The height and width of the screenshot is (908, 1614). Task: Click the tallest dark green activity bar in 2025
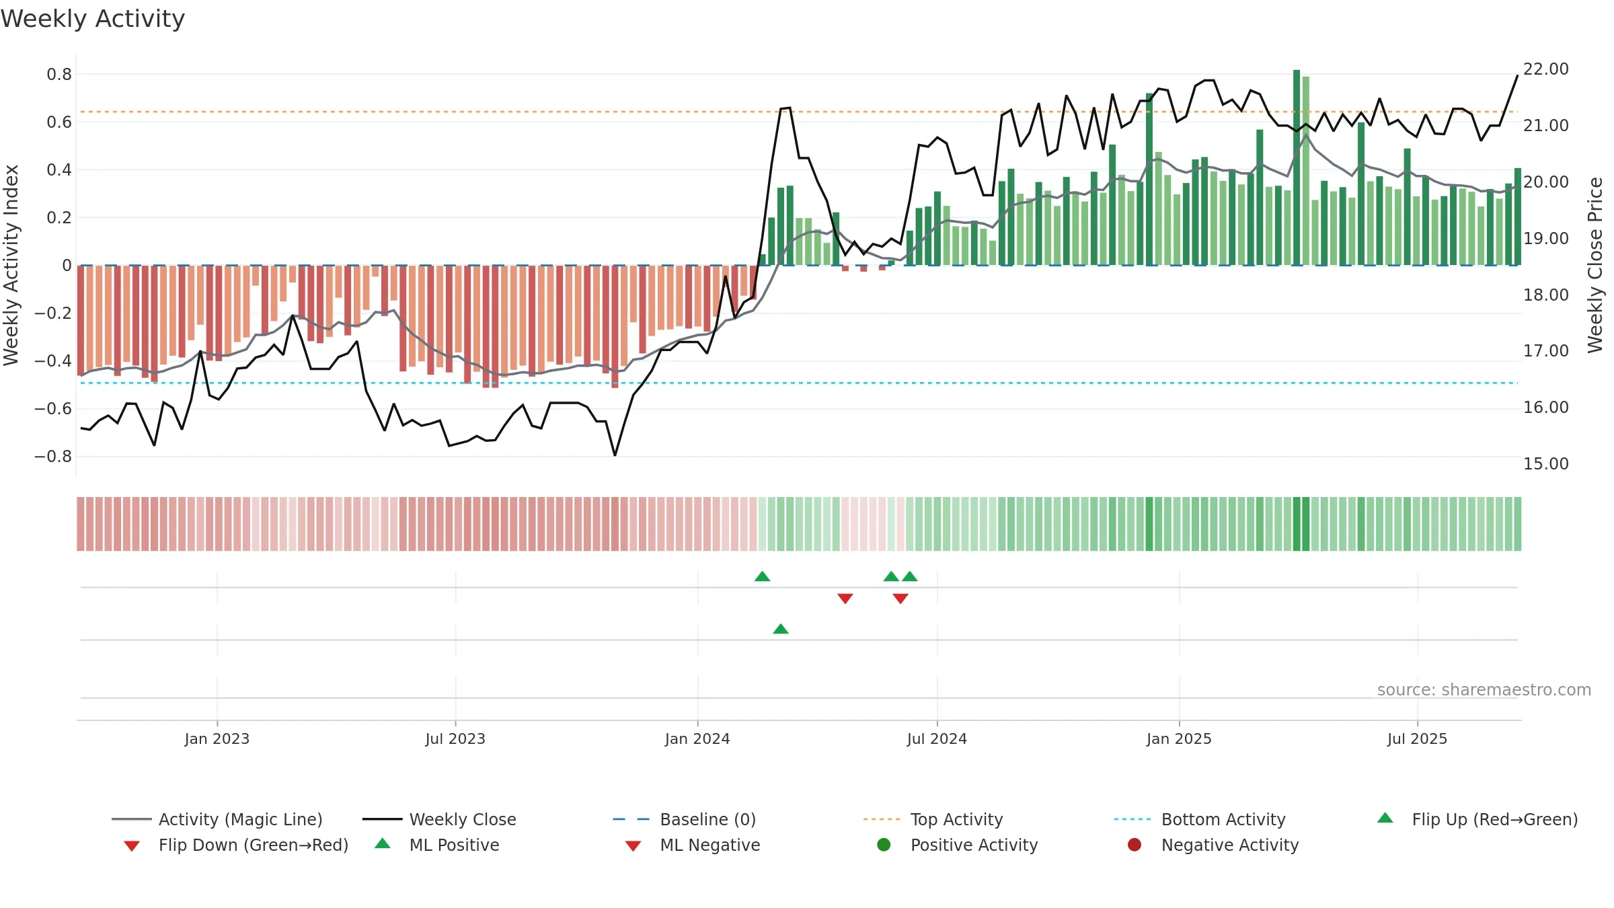(x=1297, y=167)
